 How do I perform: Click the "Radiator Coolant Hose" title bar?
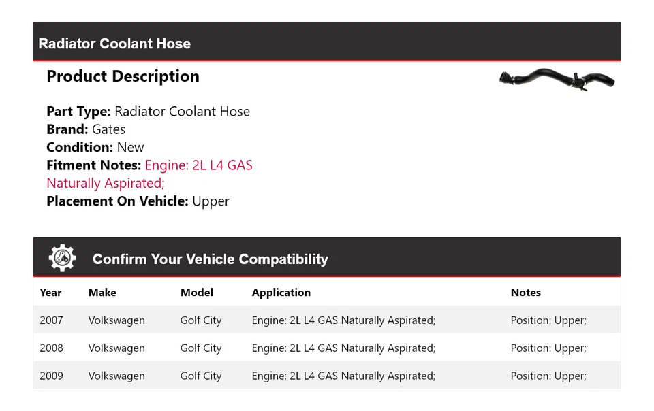[114, 44]
